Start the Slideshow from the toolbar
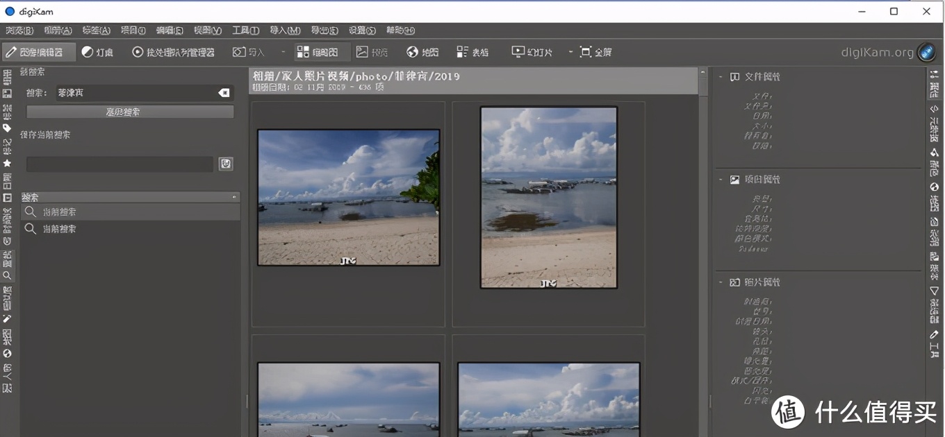This screenshot has height=437, width=945. [x=532, y=52]
